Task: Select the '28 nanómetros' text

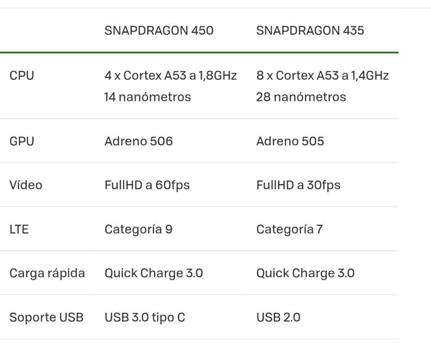Action: (x=301, y=97)
